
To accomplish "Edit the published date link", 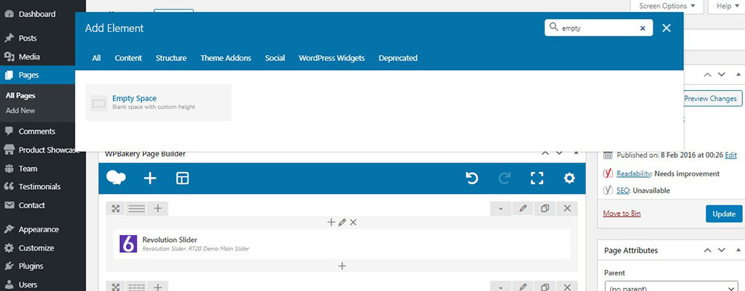I will 731,156.
